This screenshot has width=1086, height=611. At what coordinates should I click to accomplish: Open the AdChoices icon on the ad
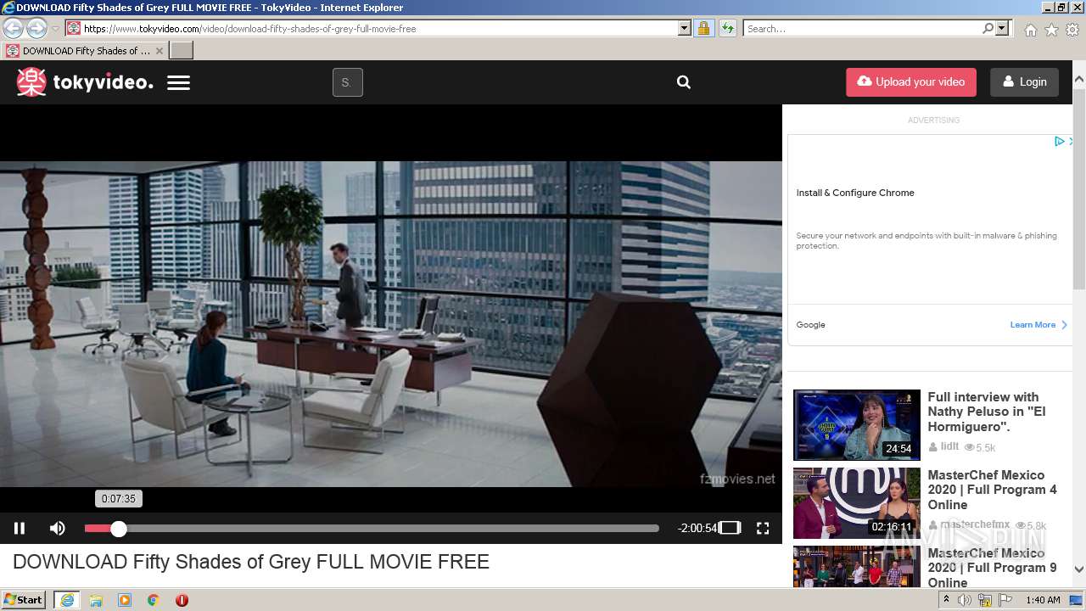point(1059,141)
